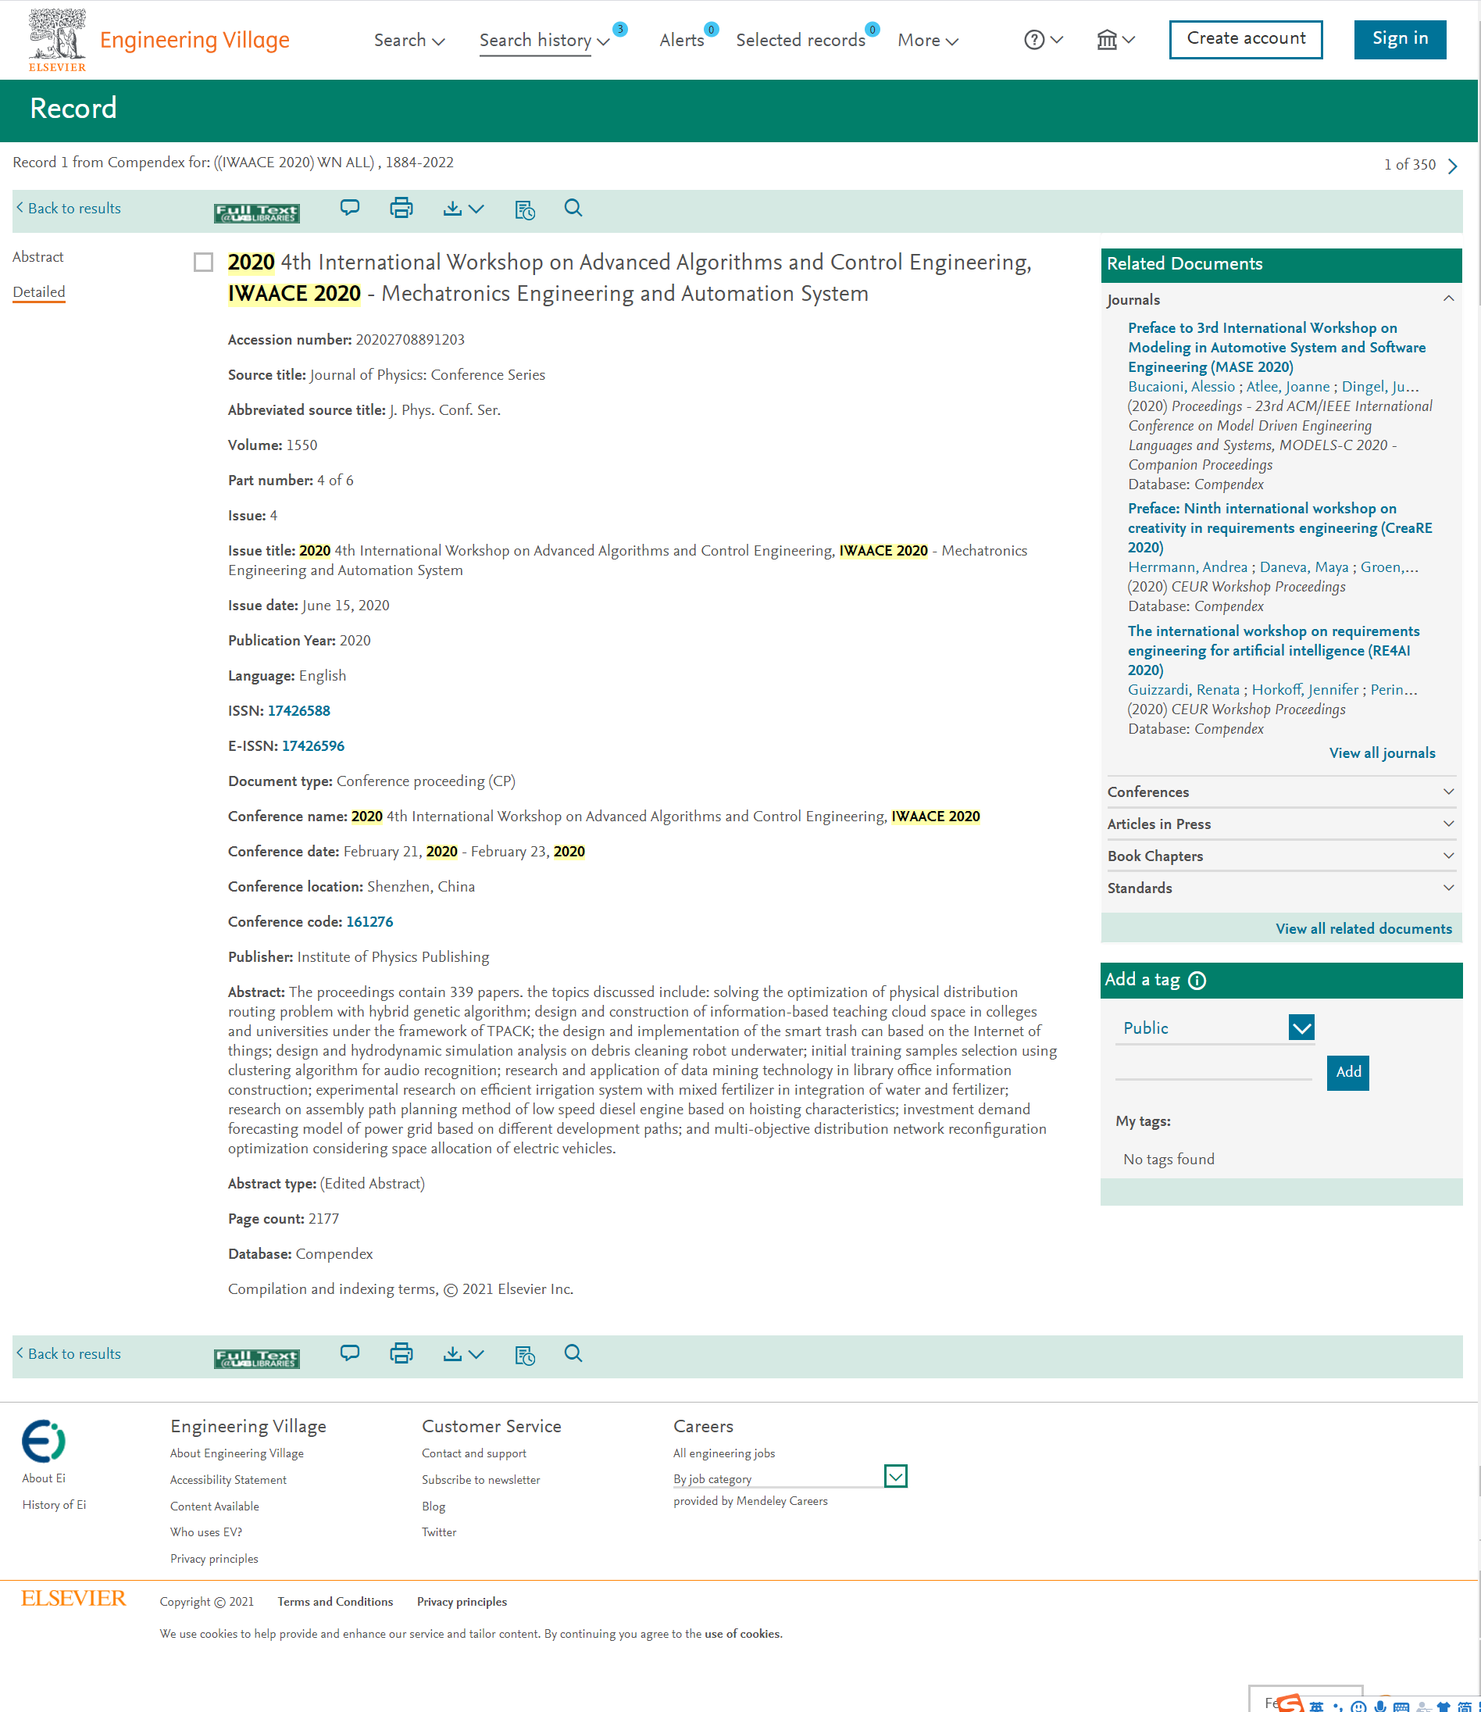
Task: Open Subscribe to newsletter footer link
Action: click(x=480, y=1480)
